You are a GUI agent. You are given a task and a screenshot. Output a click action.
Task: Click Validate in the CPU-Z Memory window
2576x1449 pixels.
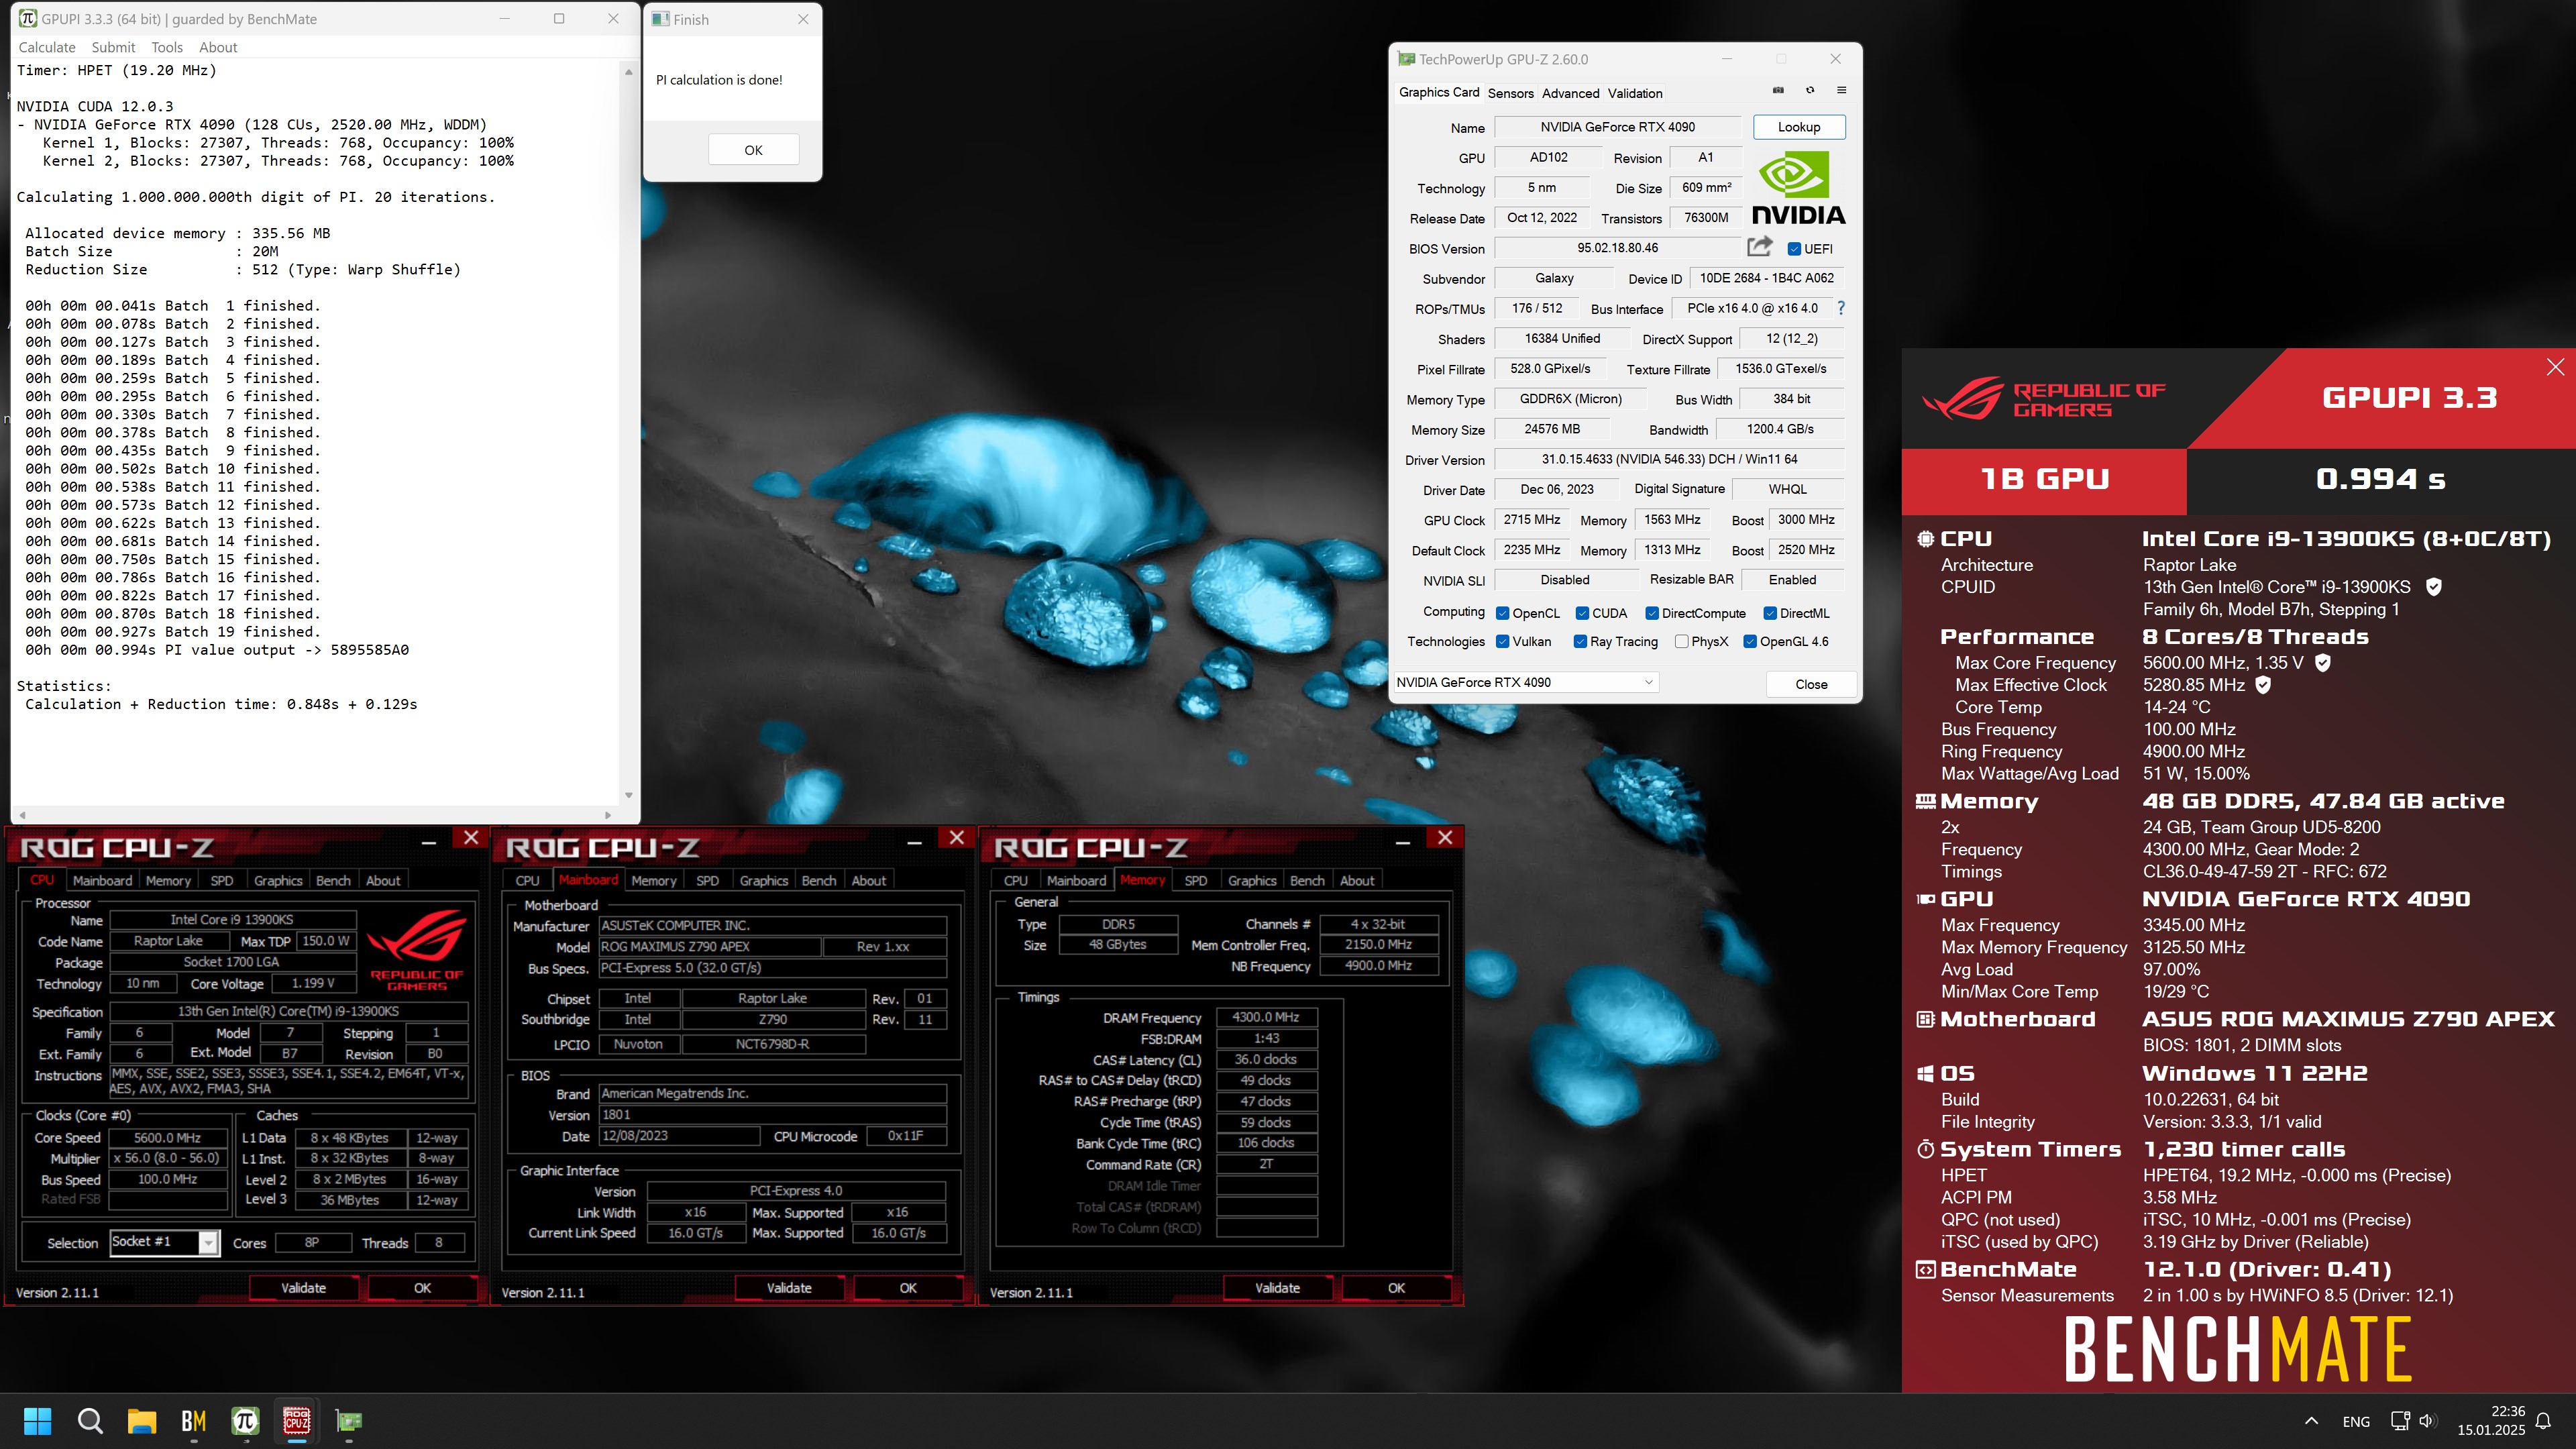click(x=1277, y=1288)
